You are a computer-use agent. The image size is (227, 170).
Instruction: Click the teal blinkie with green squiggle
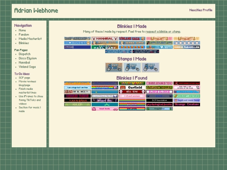pyautogui.click(x=105, y=105)
